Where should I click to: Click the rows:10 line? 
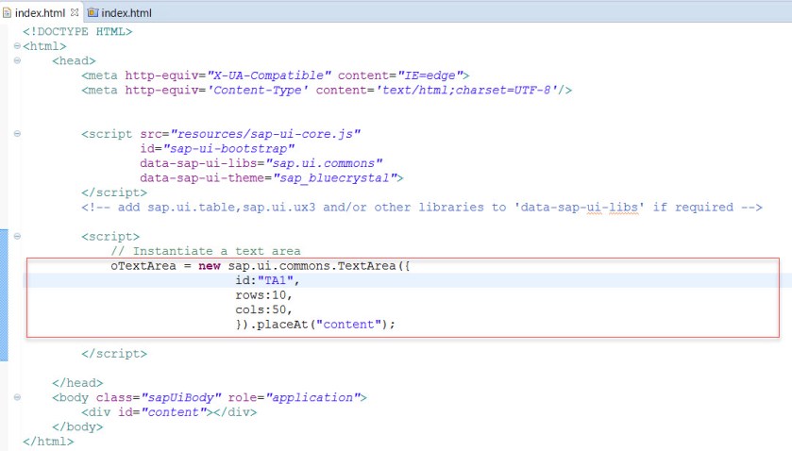click(263, 295)
